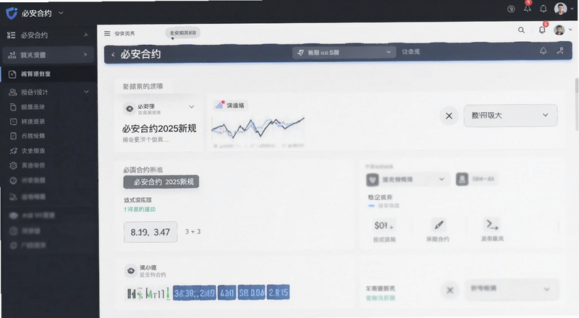Viewport: 579px width, 318px height.
Task: Click the round X button beside the upper right dropdown
Action: pos(449,116)
